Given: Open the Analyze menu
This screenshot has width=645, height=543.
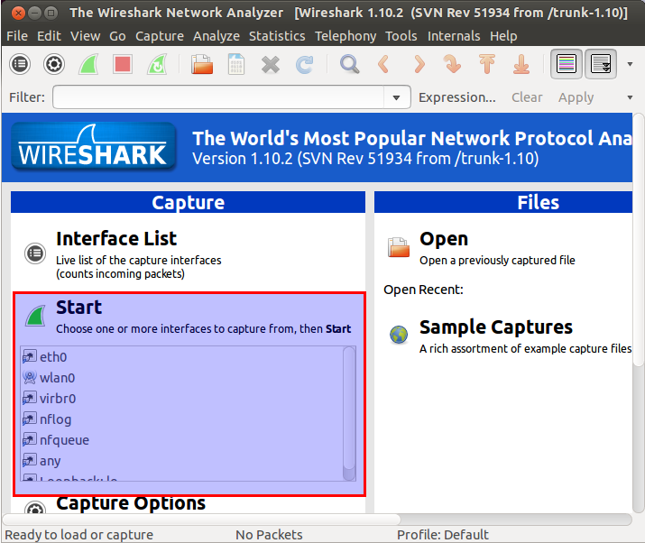Looking at the screenshot, I should click(217, 36).
